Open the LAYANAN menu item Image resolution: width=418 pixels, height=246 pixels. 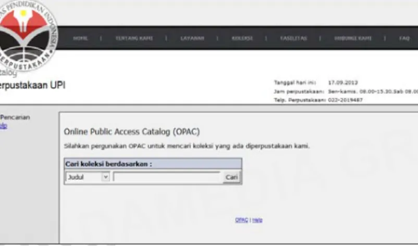pos(192,39)
